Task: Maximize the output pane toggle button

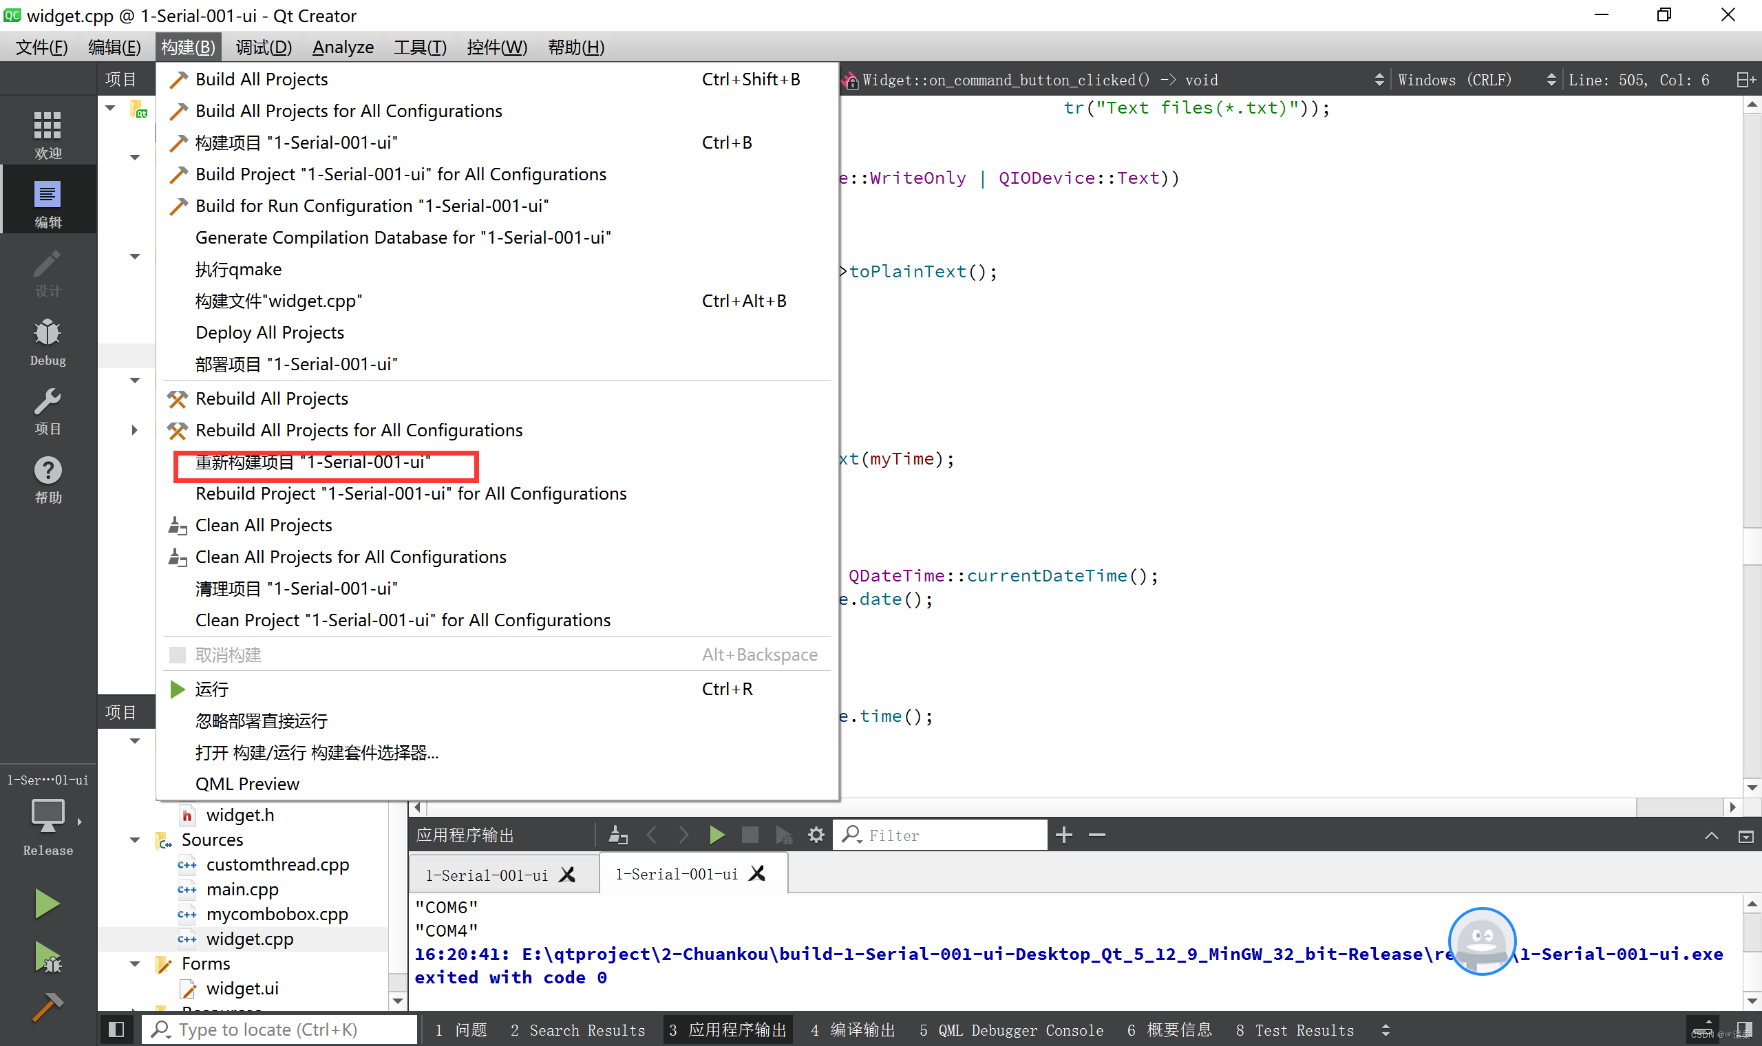Action: 1711,836
